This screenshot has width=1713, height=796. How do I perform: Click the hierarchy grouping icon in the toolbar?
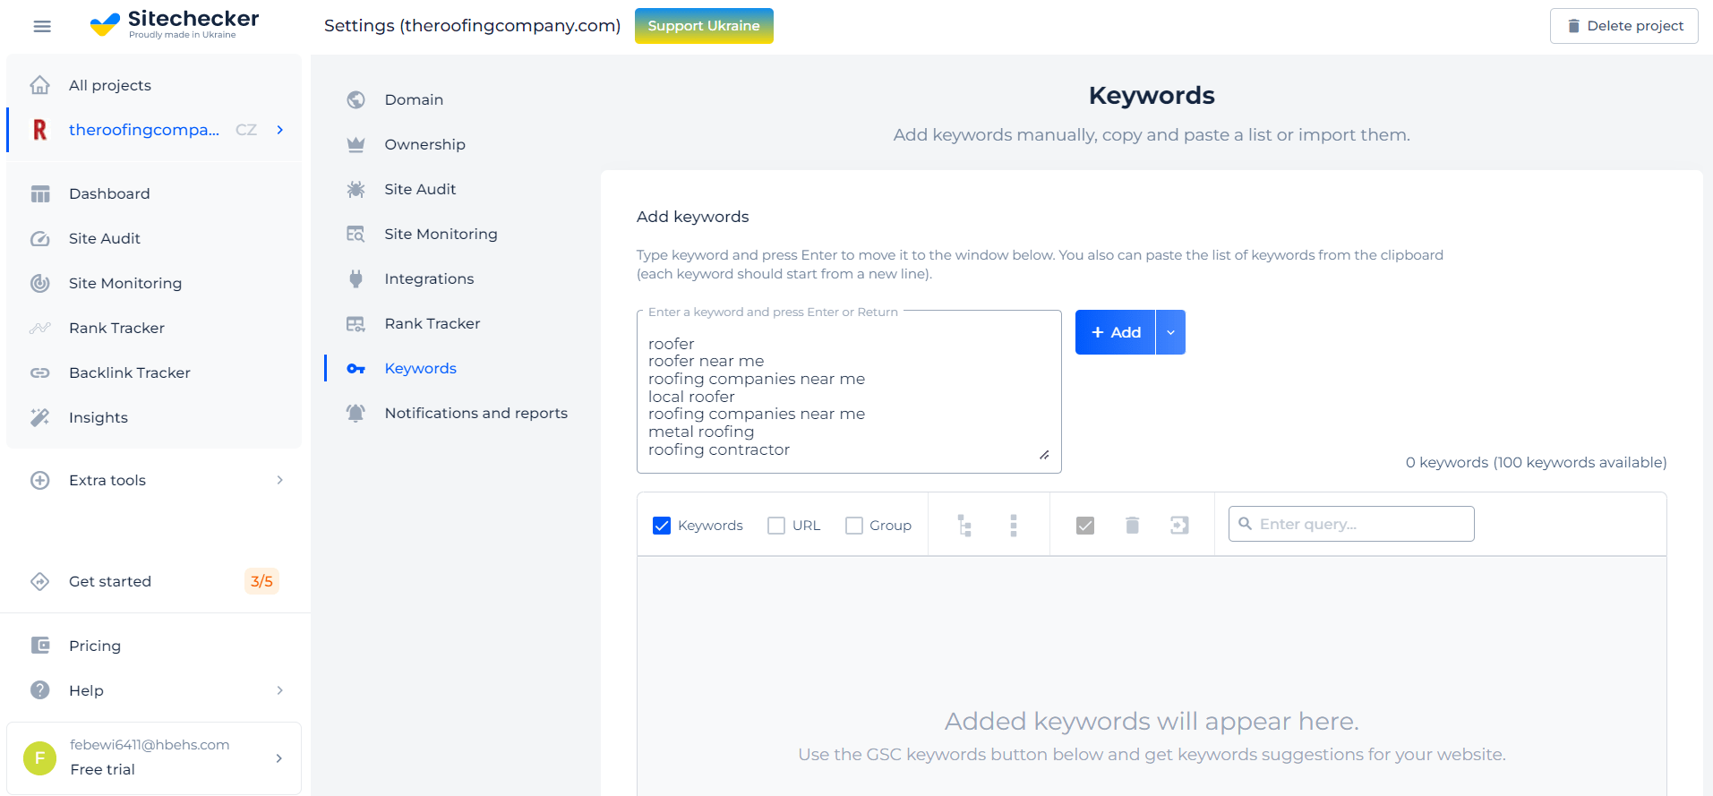[964, 525]
